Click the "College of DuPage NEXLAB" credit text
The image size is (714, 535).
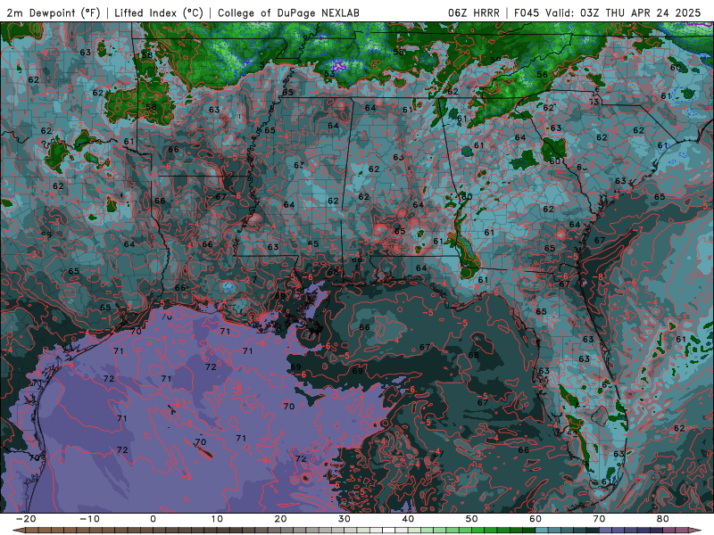[x=288, y=13]
